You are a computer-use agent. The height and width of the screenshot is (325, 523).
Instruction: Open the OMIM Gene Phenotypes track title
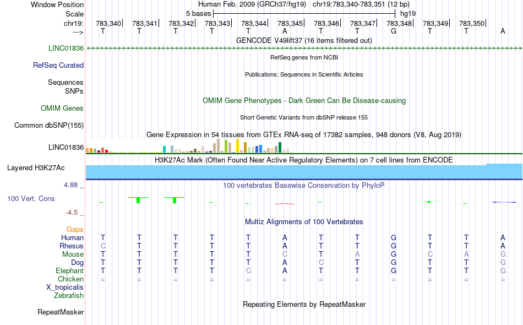[304, 101]
